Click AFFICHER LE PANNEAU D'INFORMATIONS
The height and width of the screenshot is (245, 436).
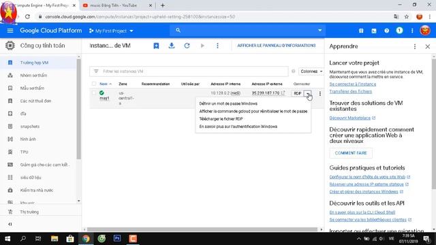pyautogui.click(x=277, y=46)
